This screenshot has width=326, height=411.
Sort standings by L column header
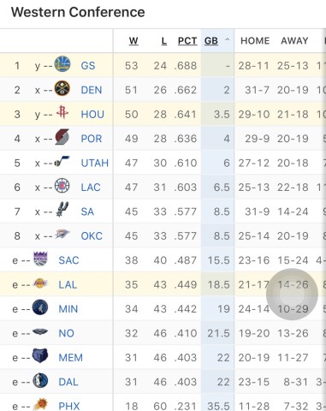[164, 41]
